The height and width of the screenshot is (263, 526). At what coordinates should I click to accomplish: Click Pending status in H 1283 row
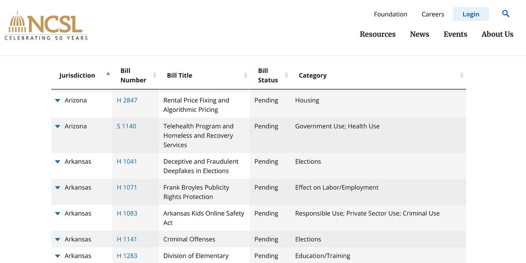click(x=267, y=256)
